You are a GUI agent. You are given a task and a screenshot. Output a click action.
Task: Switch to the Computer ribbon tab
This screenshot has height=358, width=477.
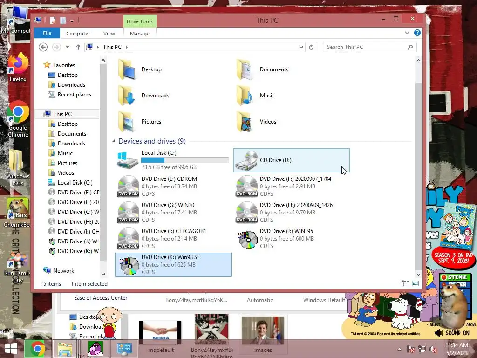tap(78, 34)
